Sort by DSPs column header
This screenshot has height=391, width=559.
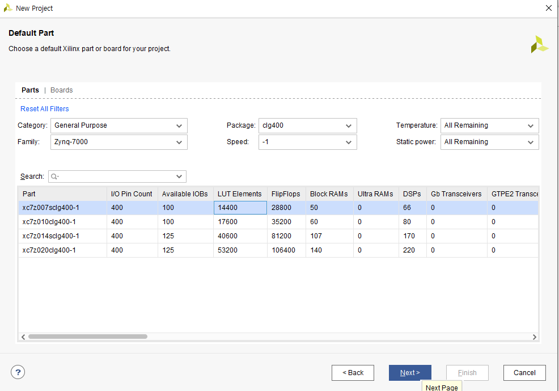tap(413, 194)
